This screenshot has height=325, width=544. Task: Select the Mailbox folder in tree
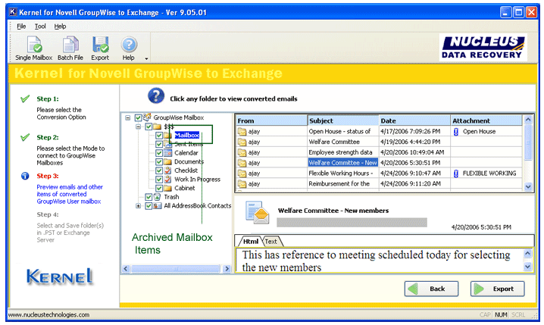(x=186, y=136)
